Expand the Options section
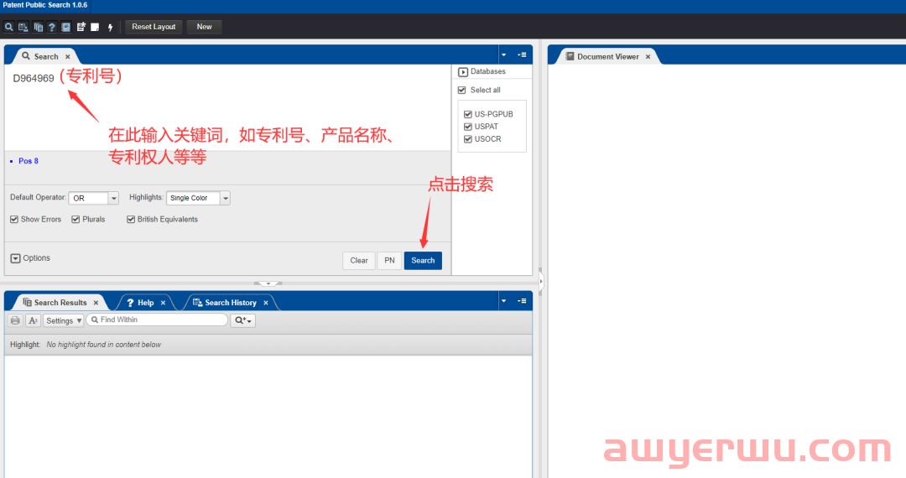Viewport: 906px width, 478px height. [16, 258]
